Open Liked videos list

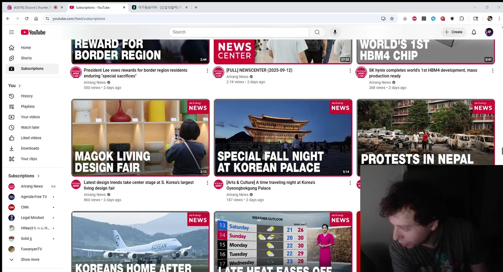pos(32,138)
